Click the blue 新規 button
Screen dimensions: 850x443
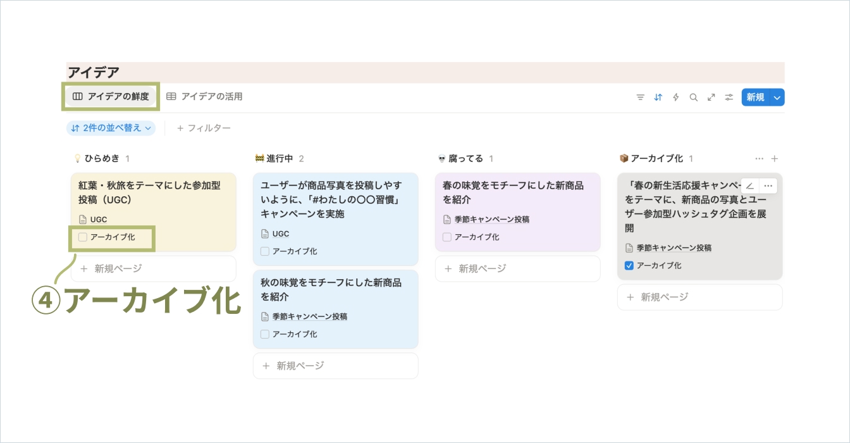click(x=755, y=97)
